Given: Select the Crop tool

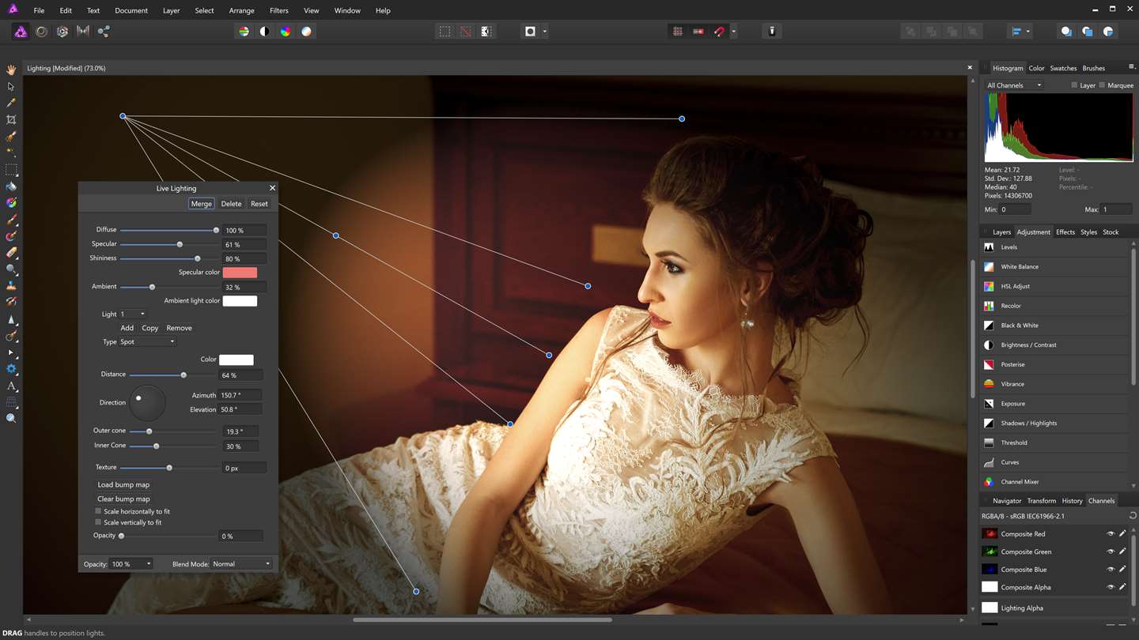Looking at the screenshot, I should point(11,120).
